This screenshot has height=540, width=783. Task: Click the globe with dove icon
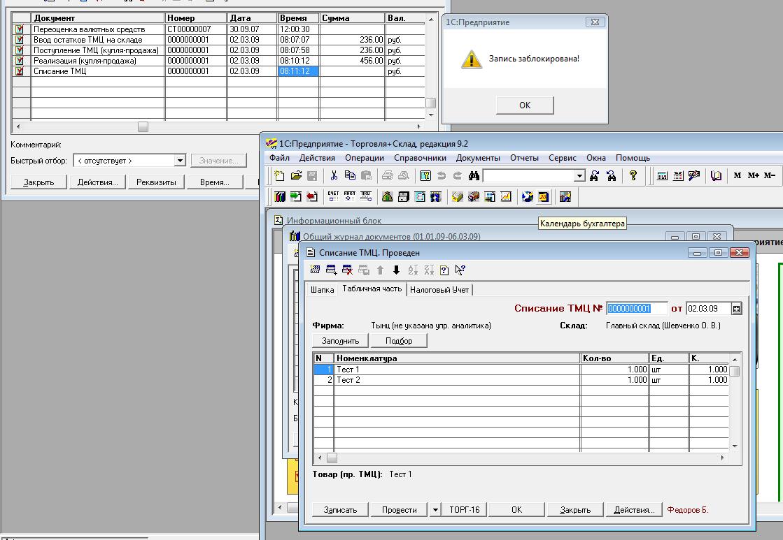coord(528,197)
